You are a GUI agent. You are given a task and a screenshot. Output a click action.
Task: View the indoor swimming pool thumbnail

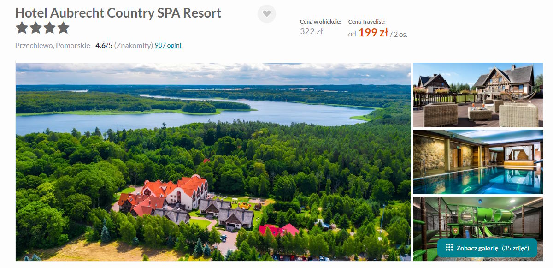[478, 162]
